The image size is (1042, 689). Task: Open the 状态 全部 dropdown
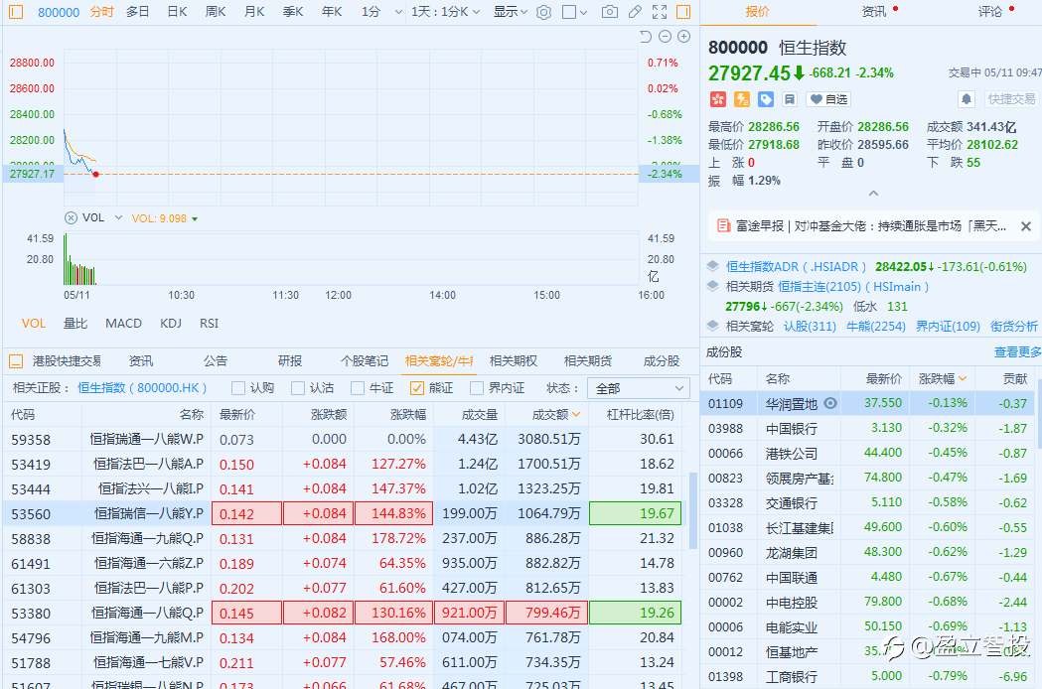click(x=638, y=388)
